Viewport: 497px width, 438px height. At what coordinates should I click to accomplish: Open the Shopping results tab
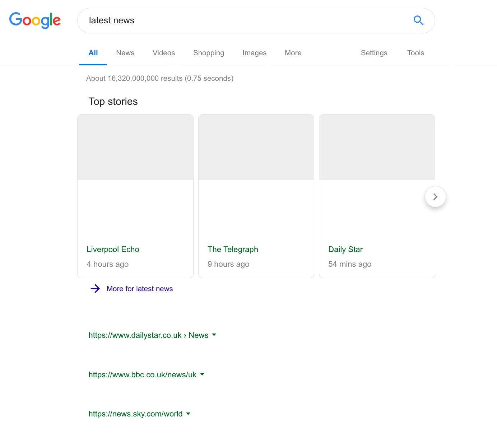click(208, 53)
